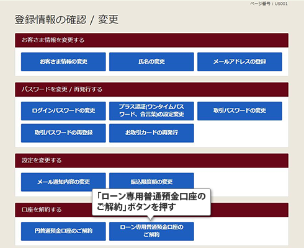Click the 設定を変更する section header
304x248 pixels.
(x=151, y=161)
